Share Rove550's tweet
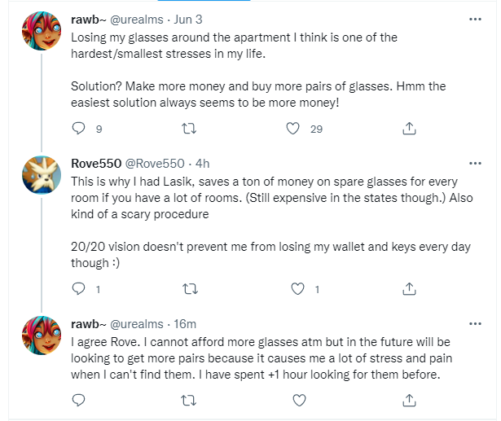501x421 pixels. tap(409, 289)
